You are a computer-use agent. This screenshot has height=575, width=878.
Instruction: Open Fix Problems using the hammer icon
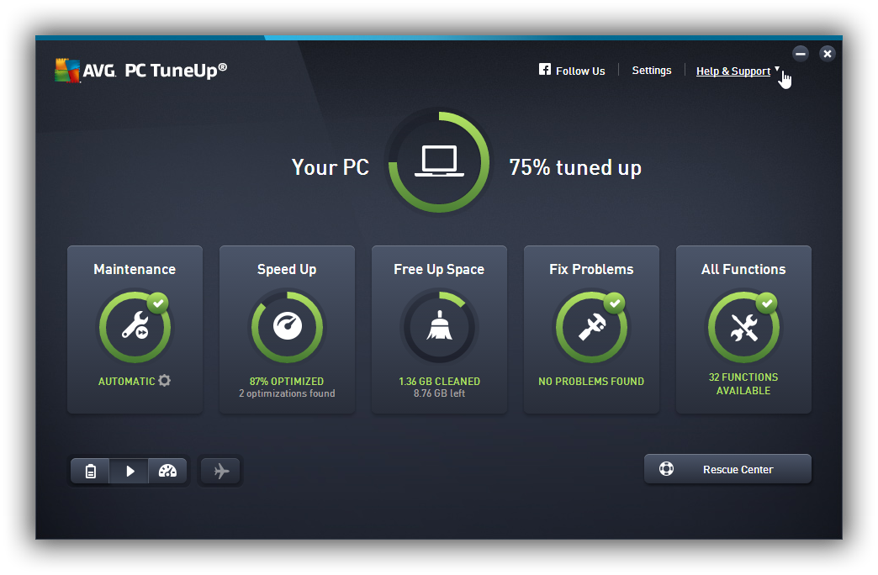click(591, 327)
